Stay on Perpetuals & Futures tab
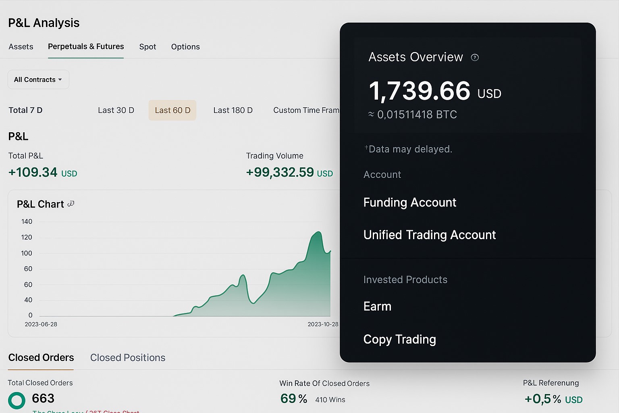 [86, 47]
